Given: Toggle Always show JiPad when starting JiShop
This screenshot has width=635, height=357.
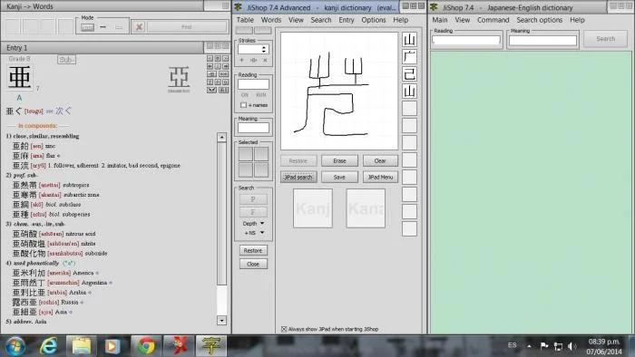Looking at the screenshot, I should pyautogui.click(x=284, y=329).
